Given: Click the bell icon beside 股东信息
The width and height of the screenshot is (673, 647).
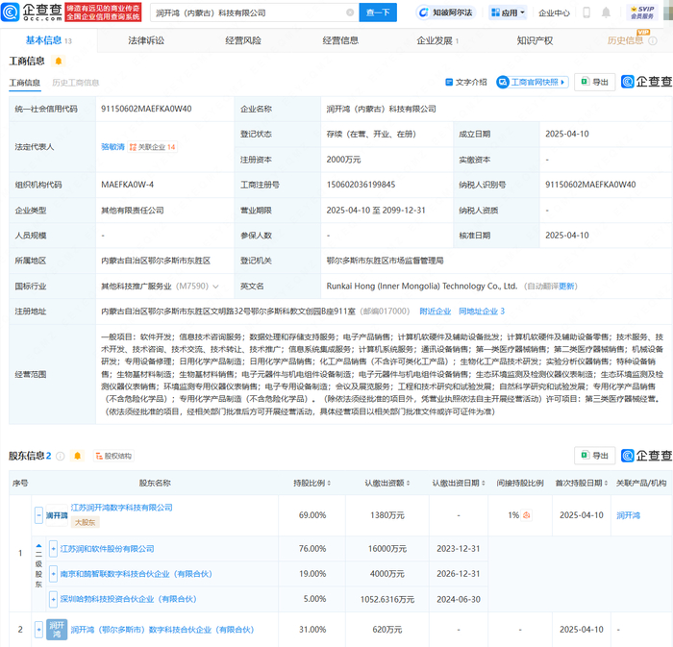Looking at the screenshot, I should coord(77,456).
